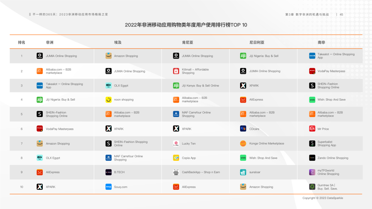This screenshot has height=209, width=372.
Task: Click the XPARK icon ranked third under 尼日利亚
Action: 243,85
